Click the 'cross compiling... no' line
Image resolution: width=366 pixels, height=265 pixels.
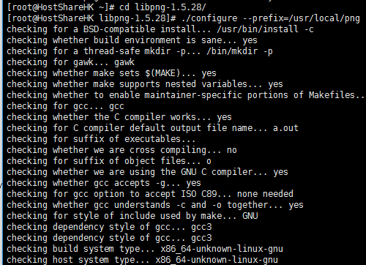pos(122,150)
